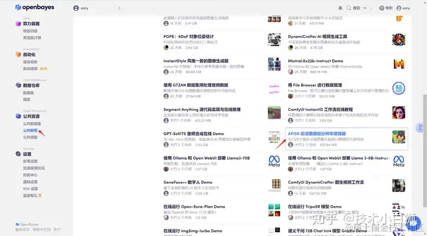Click the DynamiCrafter AI colorful thumbnail
This screenshot has width=427, height=236.
399,40
